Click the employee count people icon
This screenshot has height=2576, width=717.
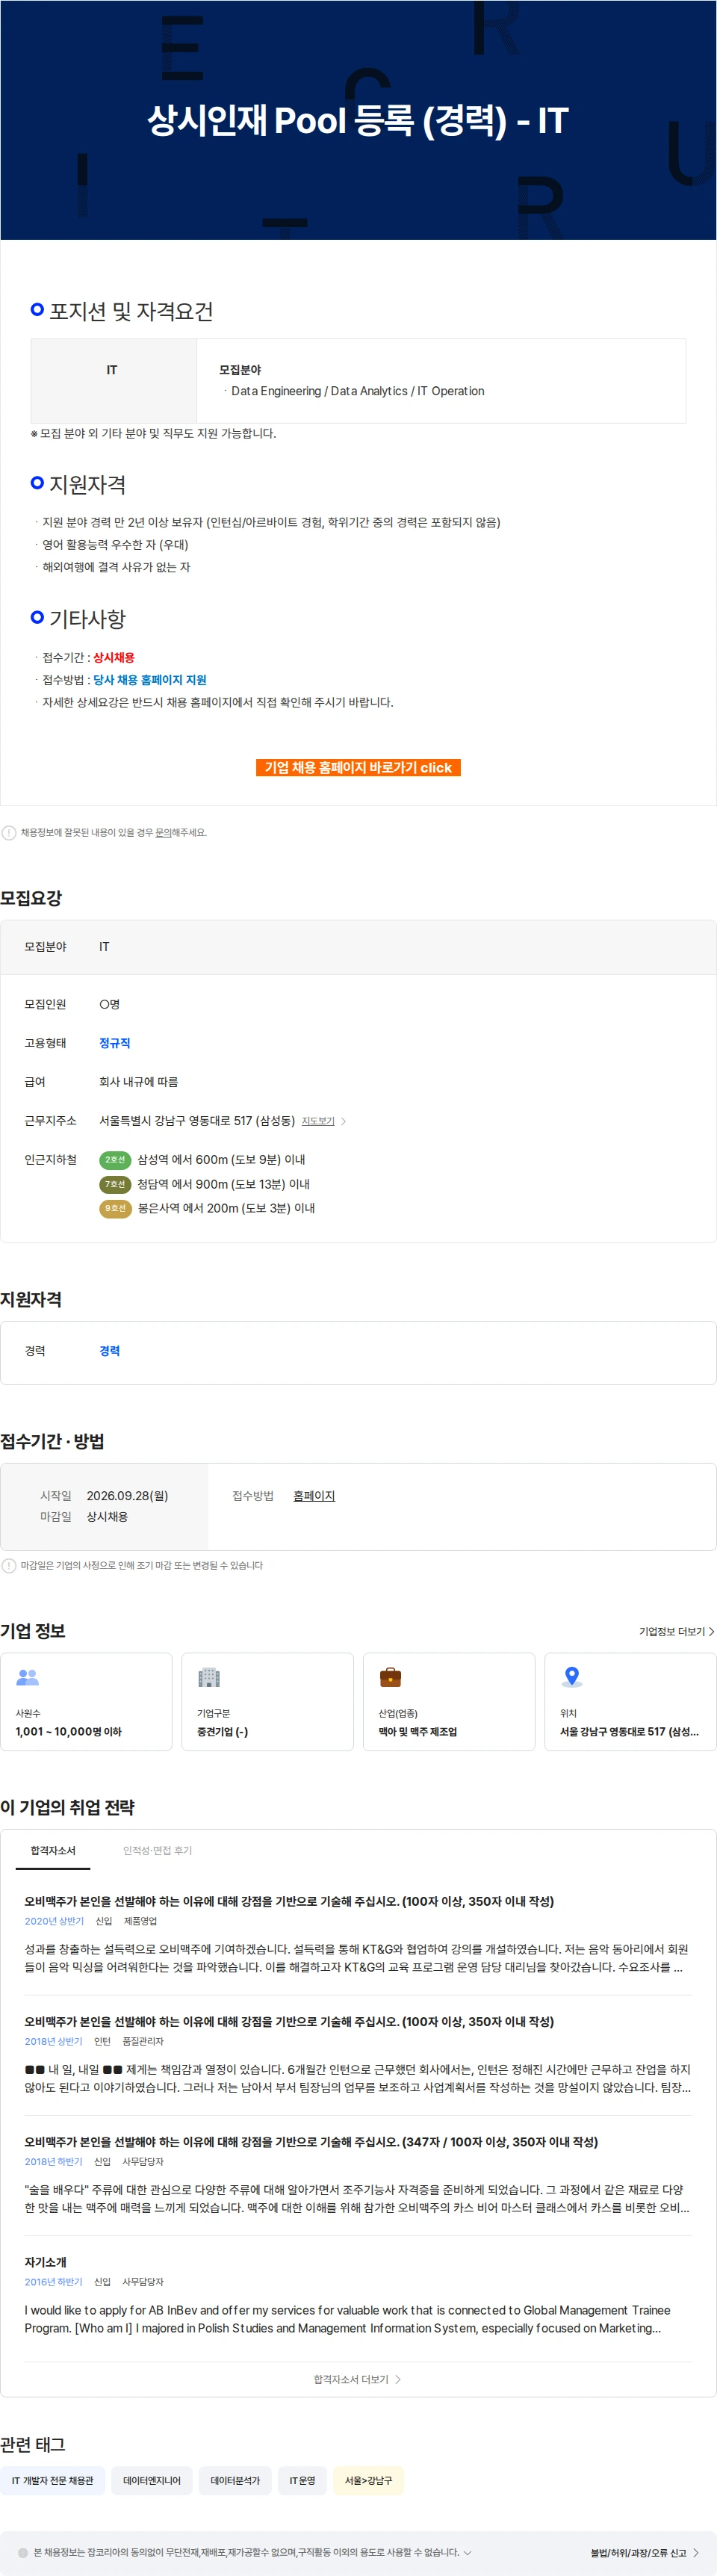click(x=28, y=1677)
